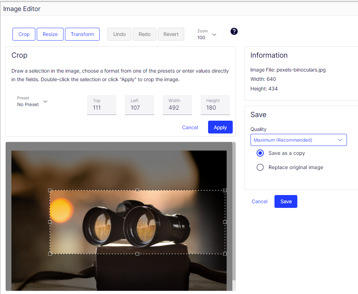The width and height of the screenshot is (358, 294).
Task: Select the Replace original image option
Action: pos(260,167)
